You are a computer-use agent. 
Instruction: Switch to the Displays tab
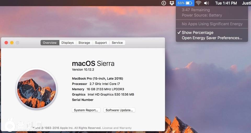[67, 43]
